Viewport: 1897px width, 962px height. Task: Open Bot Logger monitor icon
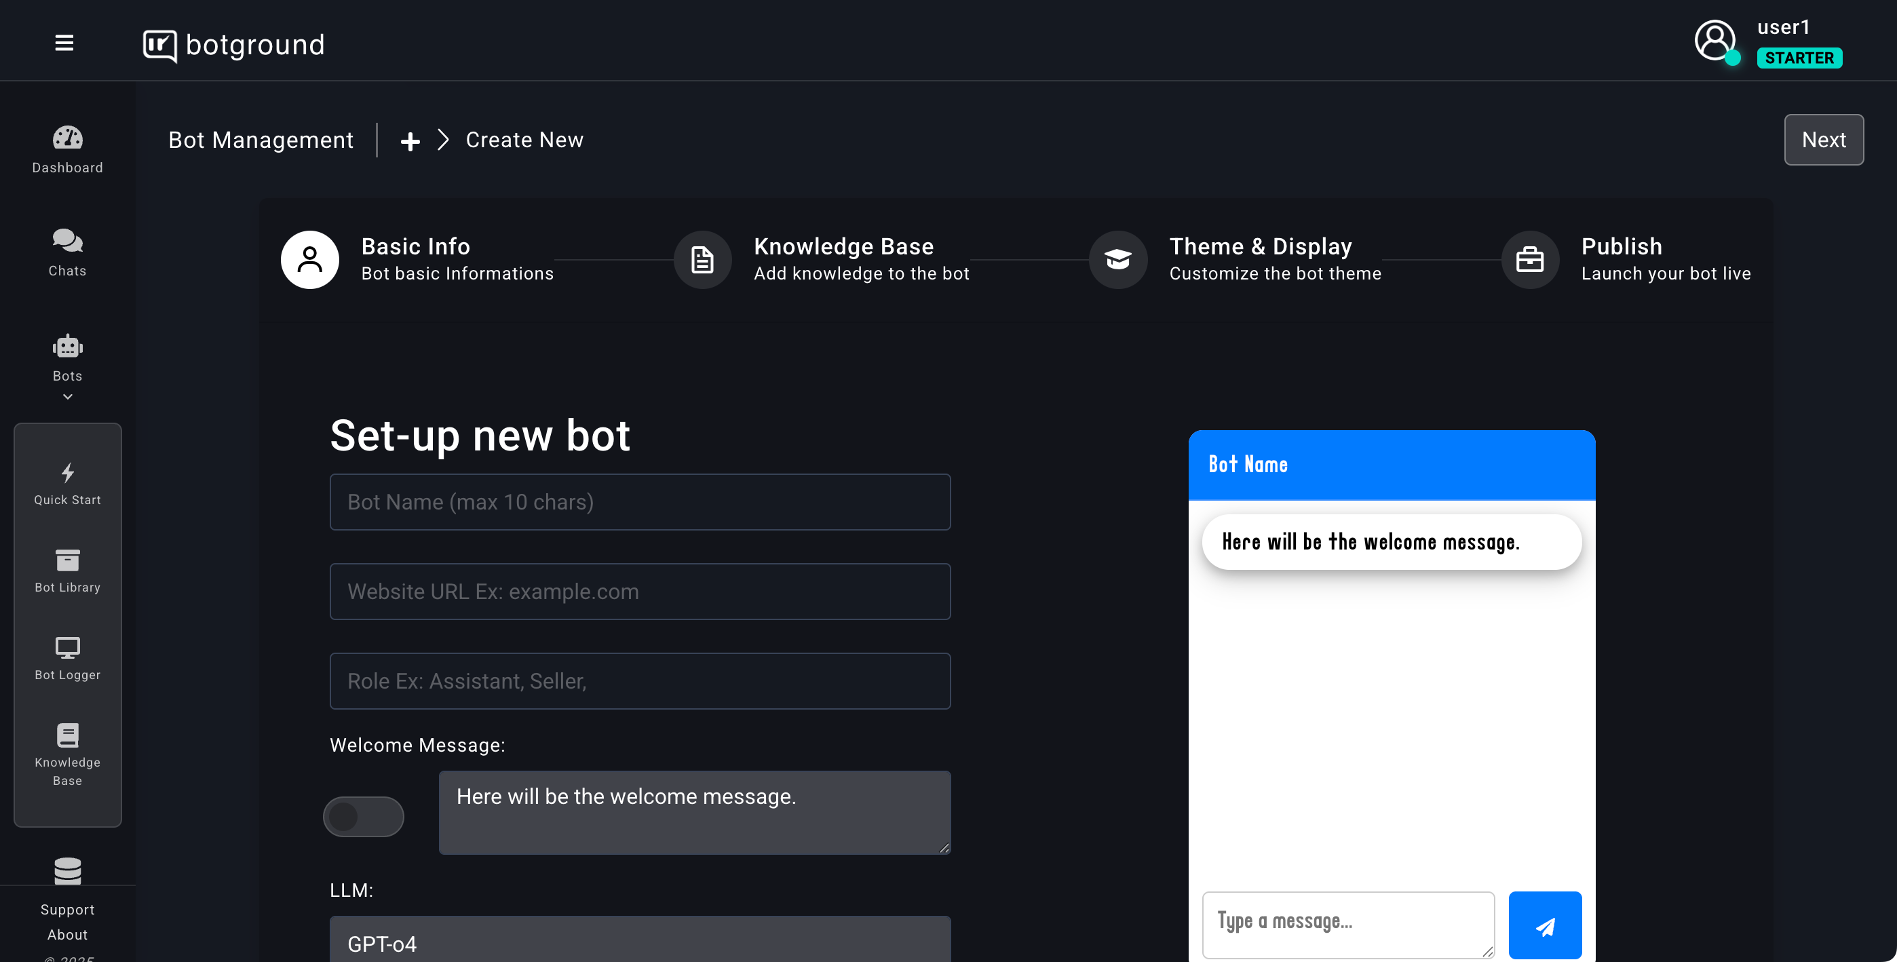tap(67, 648)
